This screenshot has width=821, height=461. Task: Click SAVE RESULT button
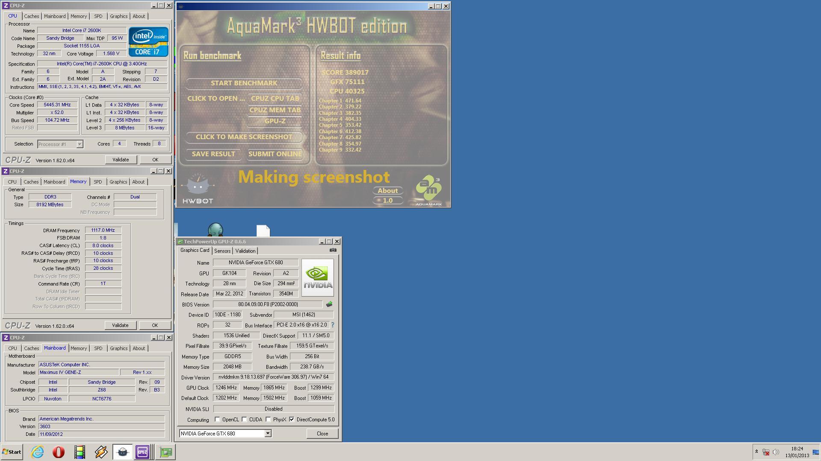(213, 154)
